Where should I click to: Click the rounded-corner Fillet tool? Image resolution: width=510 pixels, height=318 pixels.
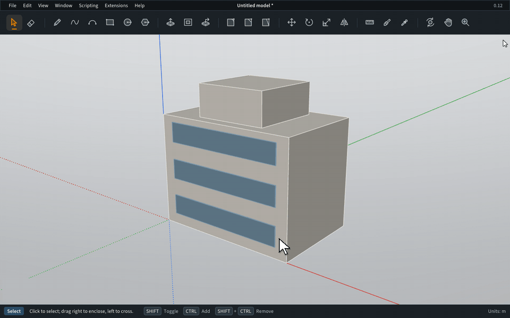click(x=231, y=22)
